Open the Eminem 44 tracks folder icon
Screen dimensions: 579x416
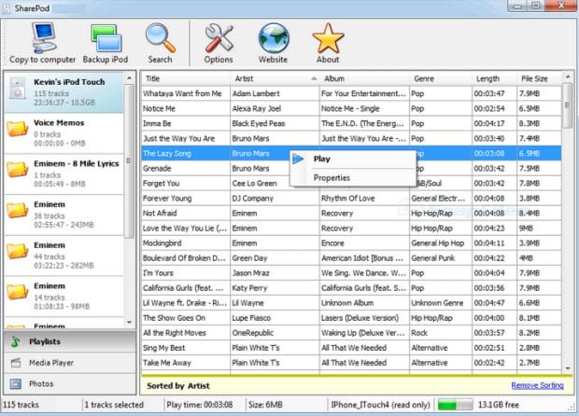point(17,251)
